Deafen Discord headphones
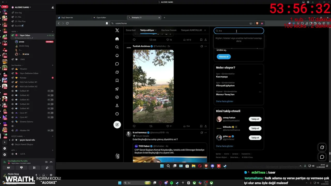Image resolution: width=331 pixels, height=186 pixels. coord(44,175)
